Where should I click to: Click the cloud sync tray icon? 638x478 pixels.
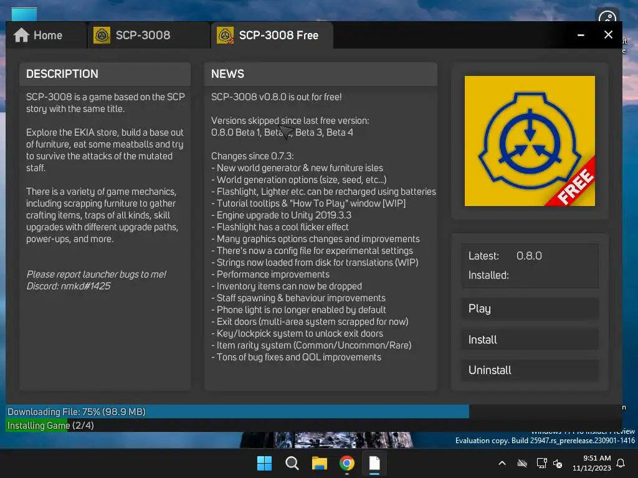[522, 463]
